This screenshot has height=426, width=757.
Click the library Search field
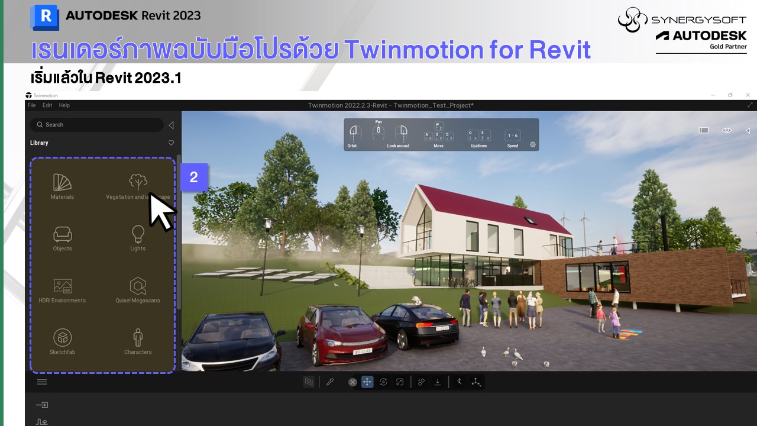coord(98,125)
